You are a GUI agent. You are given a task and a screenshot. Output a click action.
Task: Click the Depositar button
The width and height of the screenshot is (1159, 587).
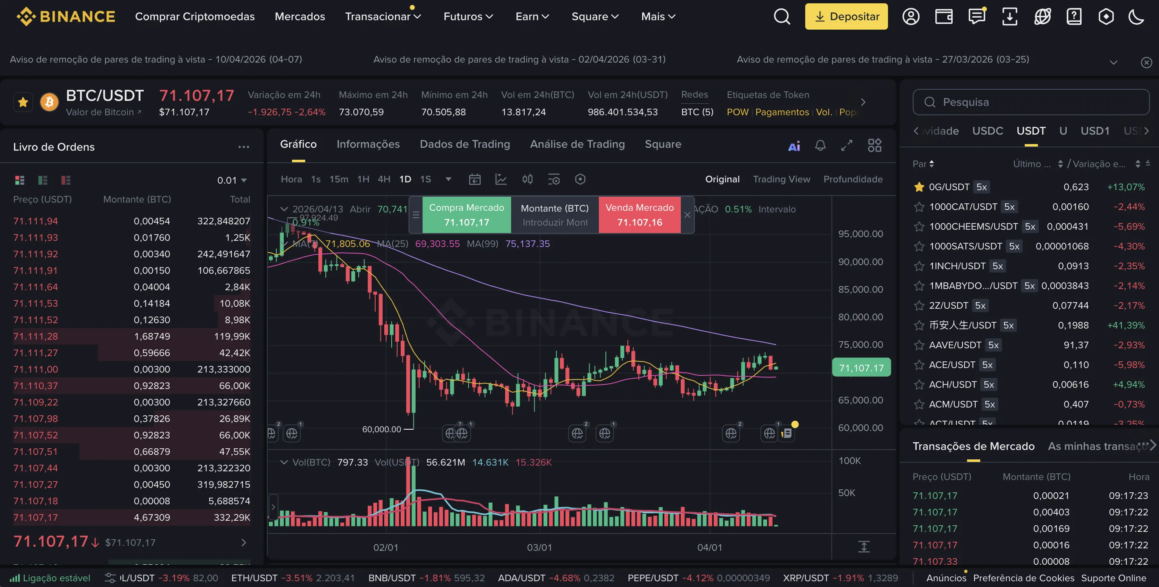[846, 16]
